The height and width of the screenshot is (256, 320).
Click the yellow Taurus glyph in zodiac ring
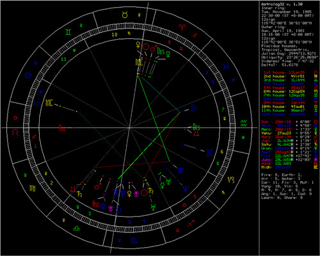[125, 15]
